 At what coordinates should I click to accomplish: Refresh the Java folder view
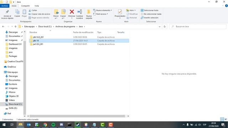click(165, 27)
